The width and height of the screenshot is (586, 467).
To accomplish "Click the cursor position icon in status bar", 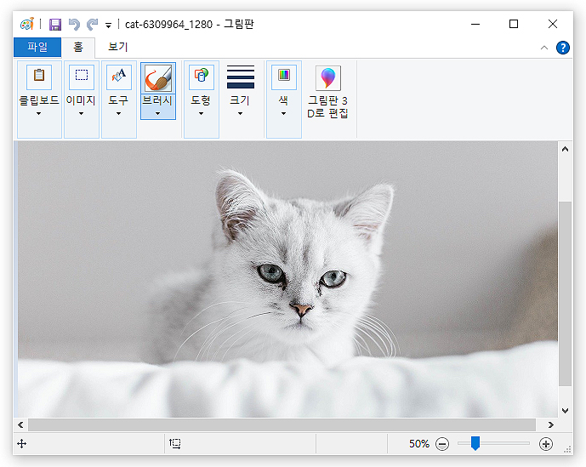I will tap(21, 444).
